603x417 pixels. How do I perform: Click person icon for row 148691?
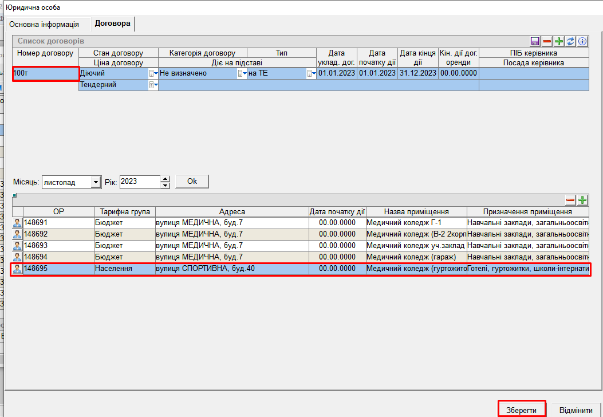point(17,223)
